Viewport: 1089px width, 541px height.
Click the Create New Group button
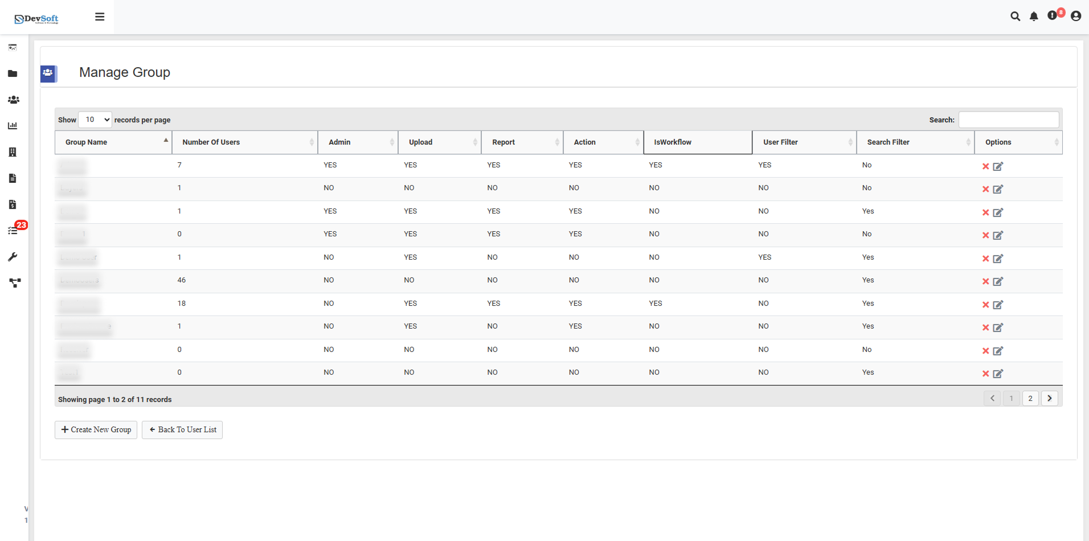click(x=96, y=429)
